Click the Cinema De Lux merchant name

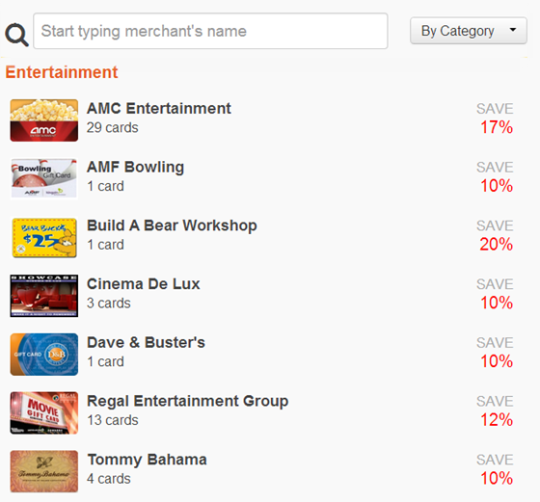click(x=144, y=284)
